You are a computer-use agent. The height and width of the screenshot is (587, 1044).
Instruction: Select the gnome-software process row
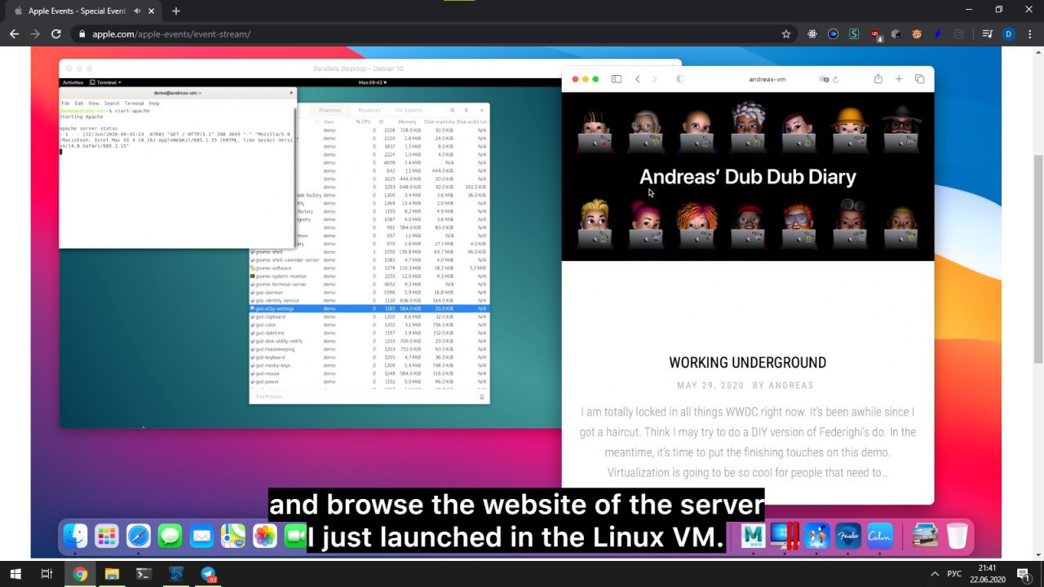[369, 268]
